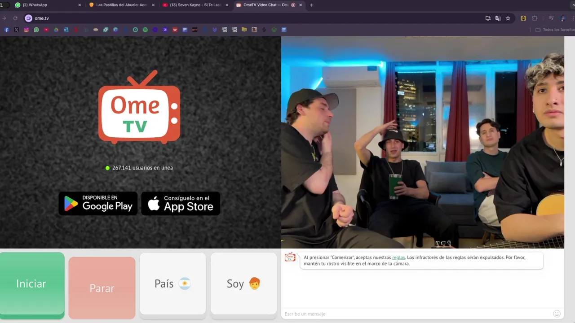Bookmark this page with the star icon
The image size is (575, 323).
point(508,18)
